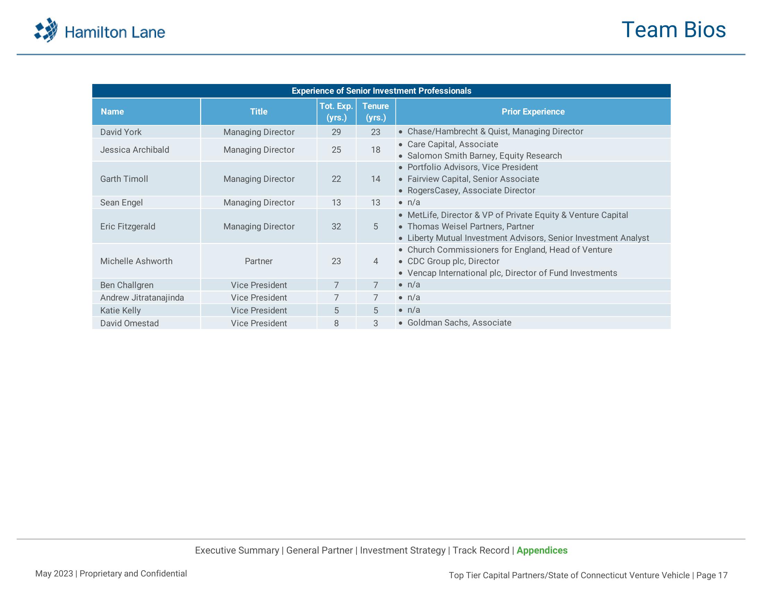Click Eric Fitzgerald's total experience 32
The width and height of the screenshot is (763, 590).
[336, 227]
